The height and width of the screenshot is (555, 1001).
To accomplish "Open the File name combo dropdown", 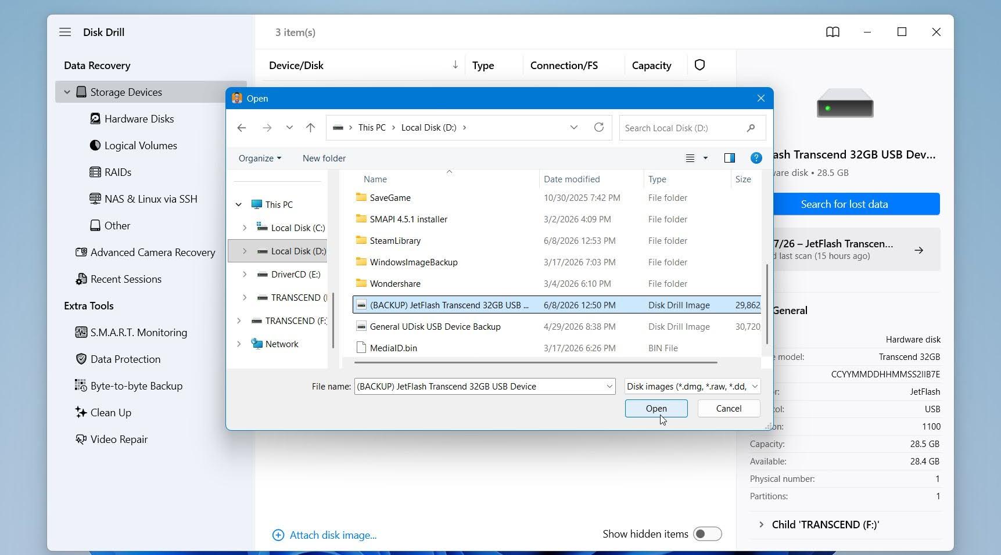I will click(609, 386).
